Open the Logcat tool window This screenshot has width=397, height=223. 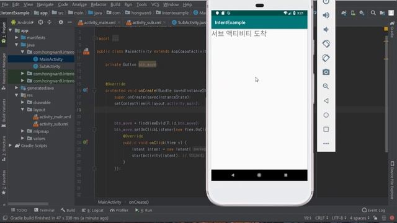click(92, 210)
